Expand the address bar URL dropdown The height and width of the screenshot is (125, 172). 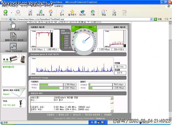coord(151,19)
